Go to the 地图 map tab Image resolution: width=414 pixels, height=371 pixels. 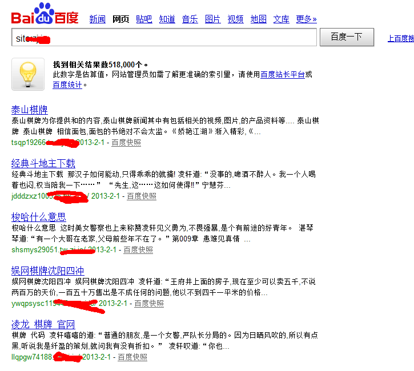pyautogui.click(x=259, y=19)
